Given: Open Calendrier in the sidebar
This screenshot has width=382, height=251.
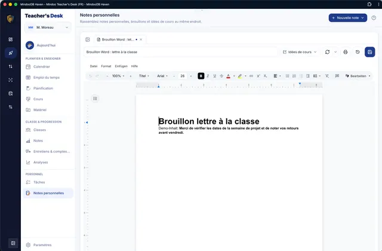Looking at the screenshot, I should click(48, 66).
